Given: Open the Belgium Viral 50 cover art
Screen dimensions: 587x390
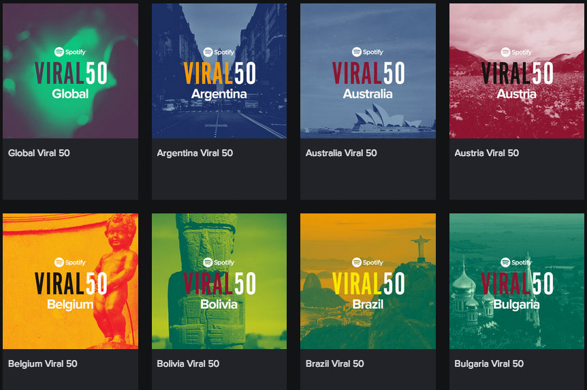Looking at the screenshot, I should [70, 281].
